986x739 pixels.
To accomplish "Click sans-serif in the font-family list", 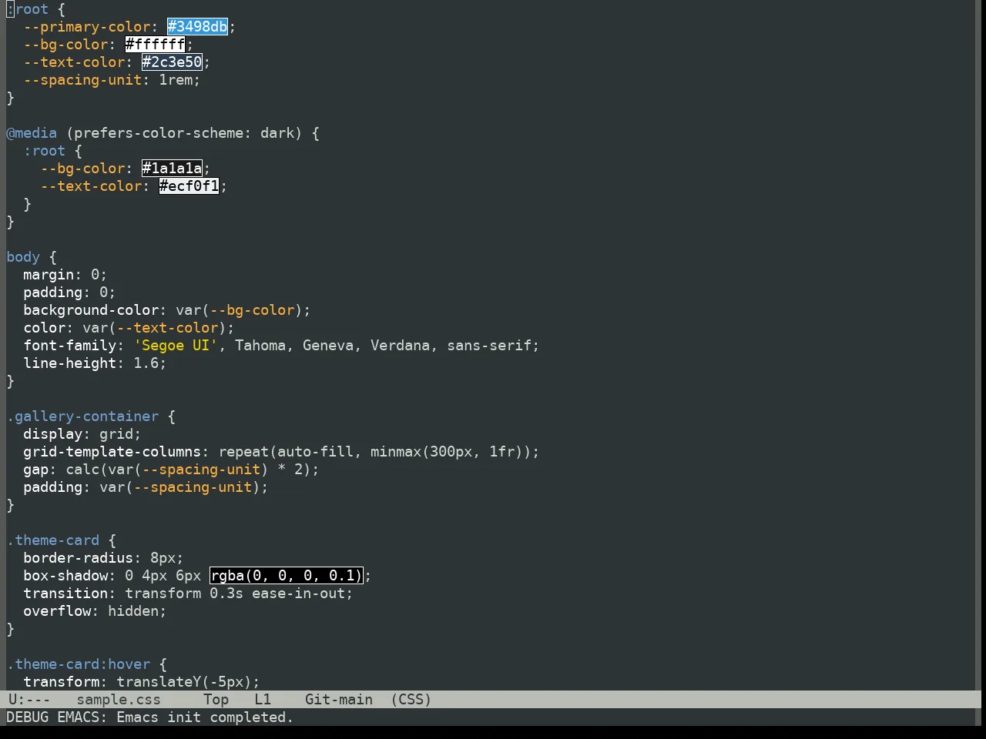I will pos(489,346).
